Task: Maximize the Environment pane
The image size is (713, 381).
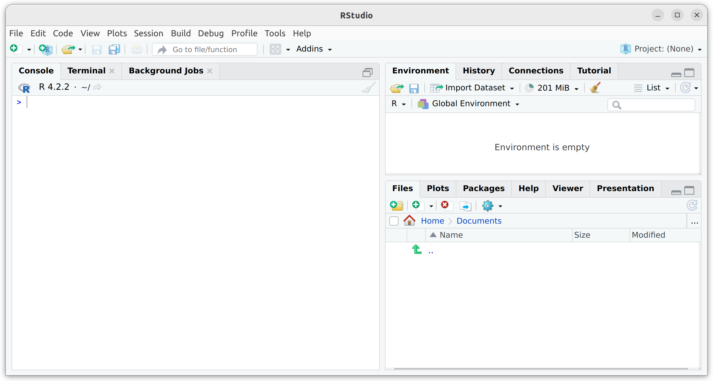Action: pos(689,73)
